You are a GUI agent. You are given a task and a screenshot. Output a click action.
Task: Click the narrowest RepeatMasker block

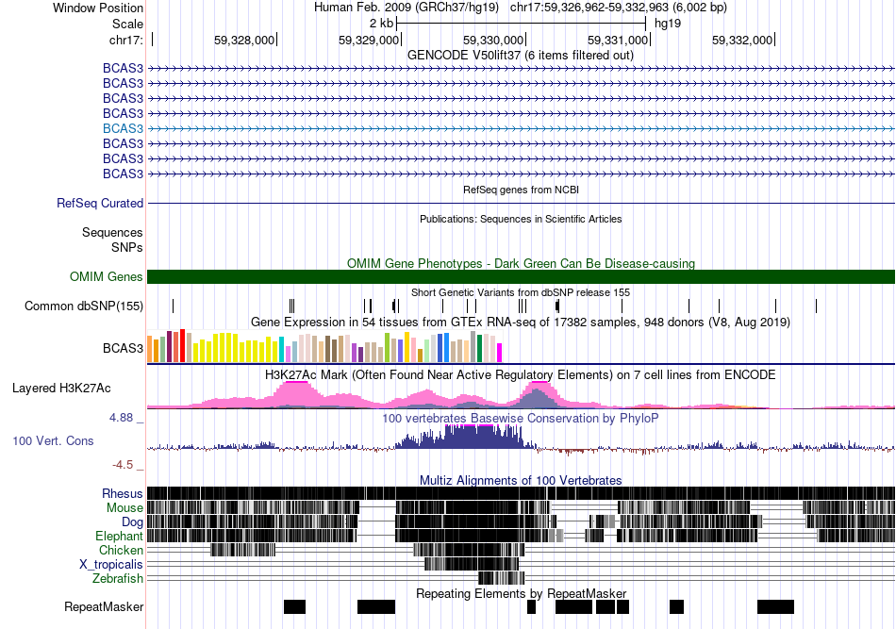(x=531, y=606)
